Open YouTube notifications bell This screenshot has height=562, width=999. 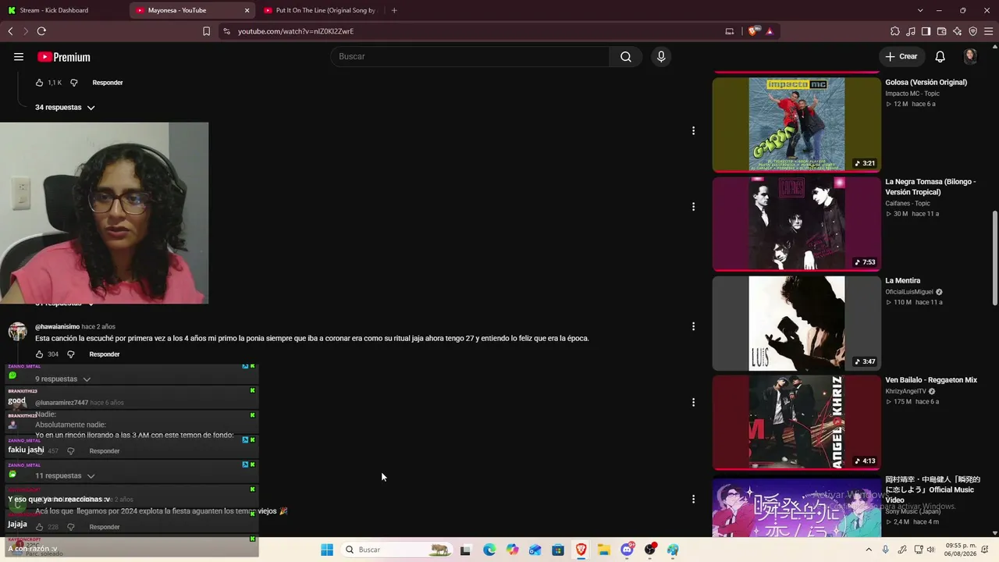[x=940, y=56]
